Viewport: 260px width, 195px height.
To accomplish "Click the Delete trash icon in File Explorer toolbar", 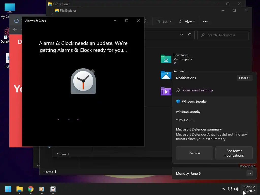I will (x=146, y=21).
